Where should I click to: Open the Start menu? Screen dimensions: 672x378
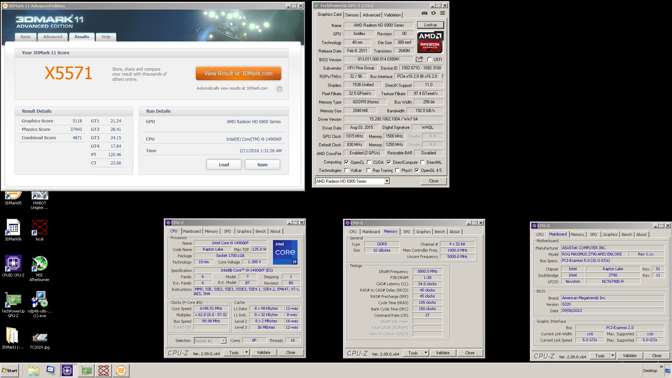click(x=10, y=371)
